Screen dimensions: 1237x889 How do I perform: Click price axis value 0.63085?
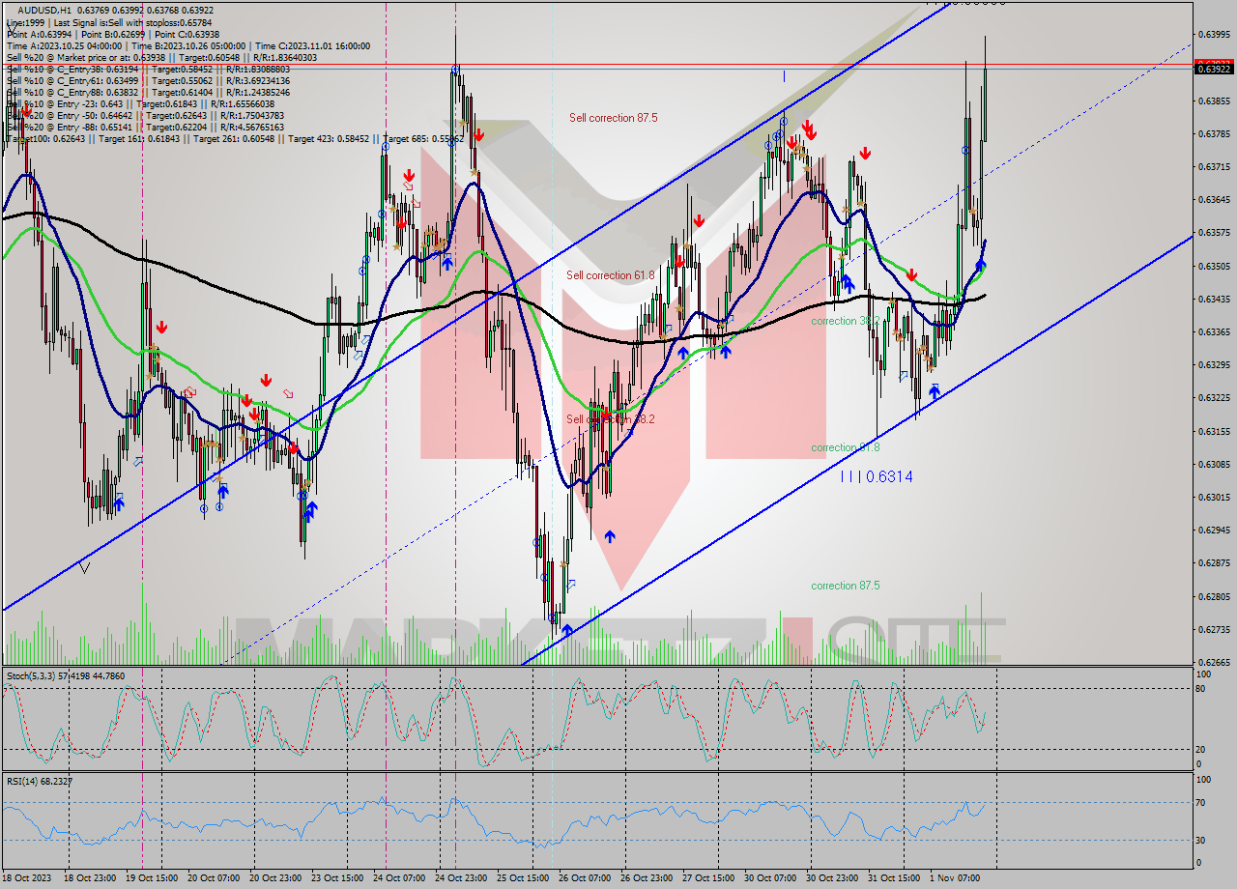[1214, 464]
